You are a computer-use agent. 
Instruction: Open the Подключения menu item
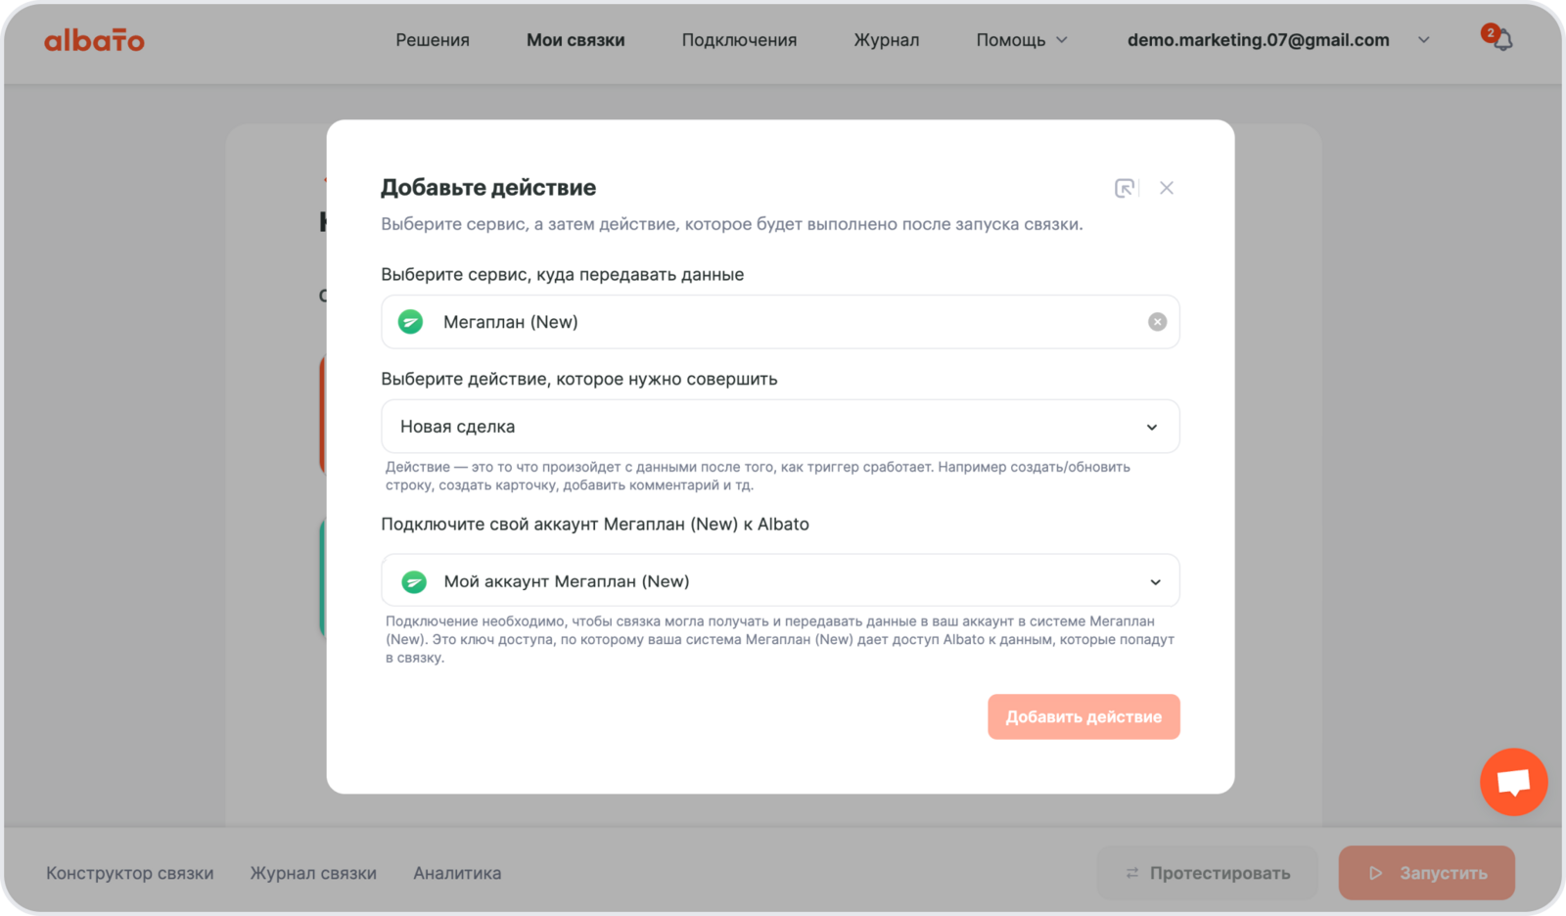739,40
